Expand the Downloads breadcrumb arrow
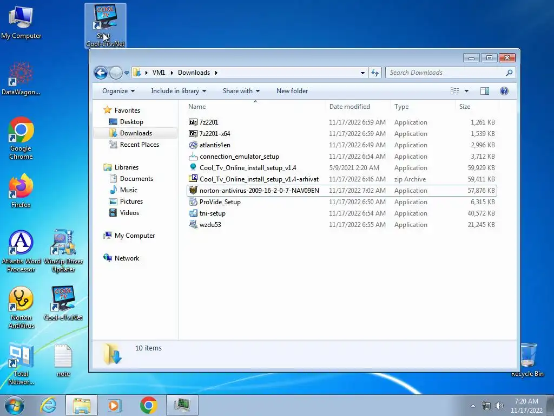This screenshot has width=554, height=416. tap(216, 73)
